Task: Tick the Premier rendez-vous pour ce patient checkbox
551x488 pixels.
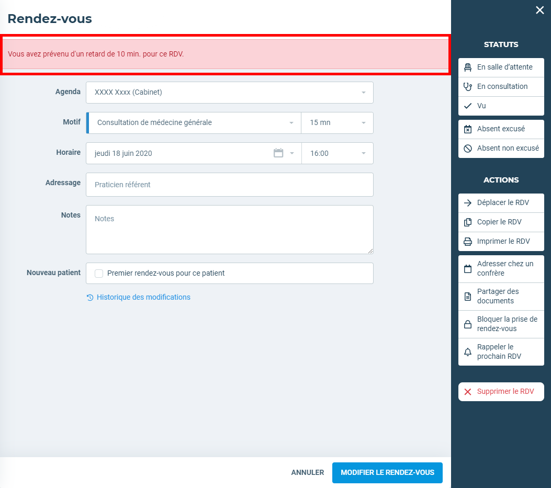Action: pyautogui.click(x=99, y=273)
